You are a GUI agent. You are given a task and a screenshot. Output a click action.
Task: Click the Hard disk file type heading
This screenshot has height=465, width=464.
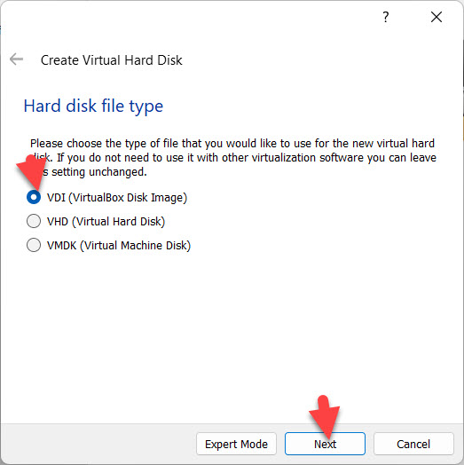[x=93, y=106]
